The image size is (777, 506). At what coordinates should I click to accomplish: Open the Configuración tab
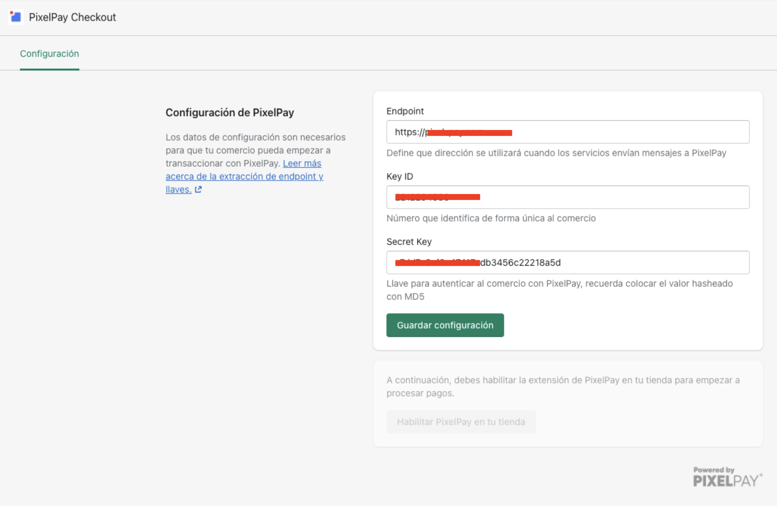pos(49,54)
